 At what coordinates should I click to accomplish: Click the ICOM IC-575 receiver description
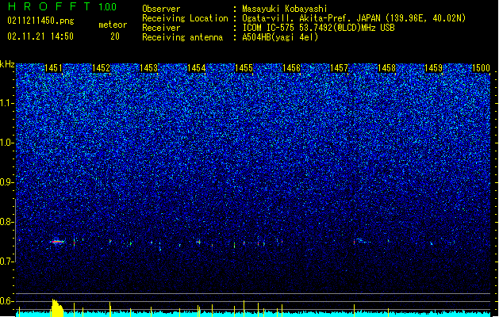[318, 28]
